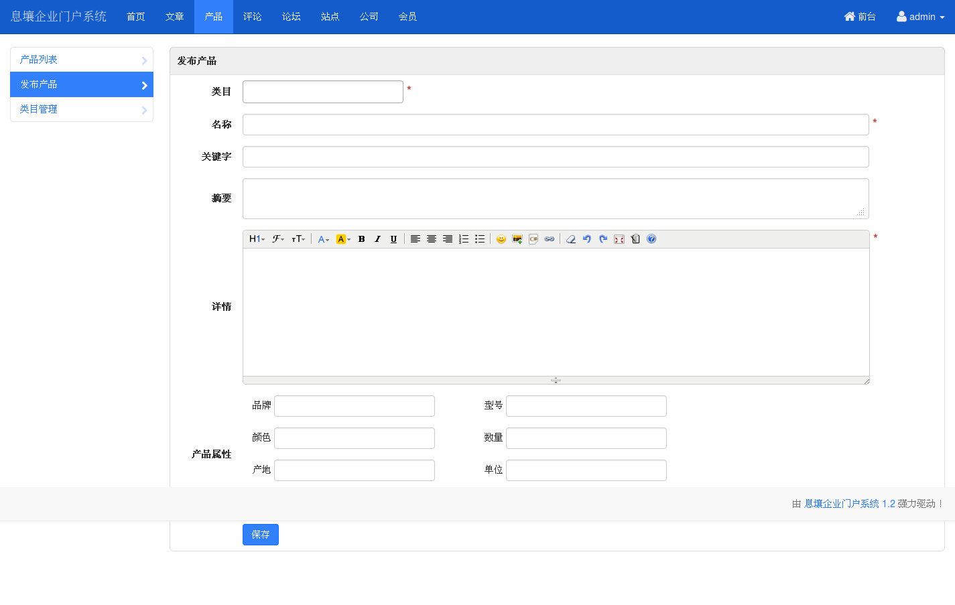Open the H1 heading dropdown
955x605 pixels.
[x=257, y=239]
